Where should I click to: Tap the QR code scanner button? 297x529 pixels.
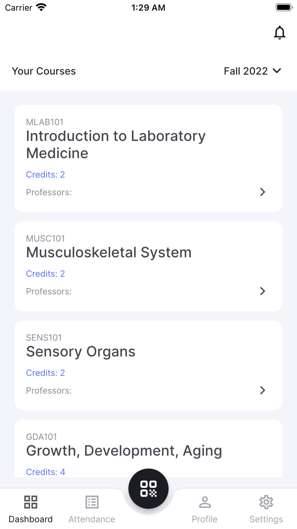(x=148, y=489)
